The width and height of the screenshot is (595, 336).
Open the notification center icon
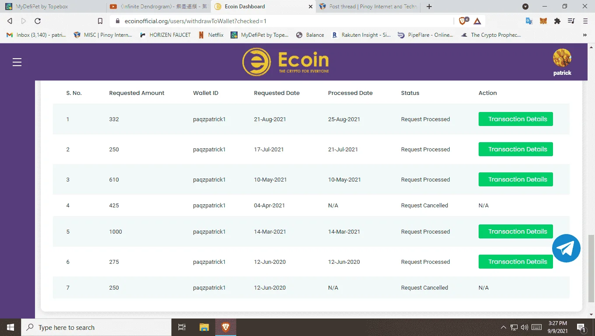pyautogui.click(x=581, y=327)
